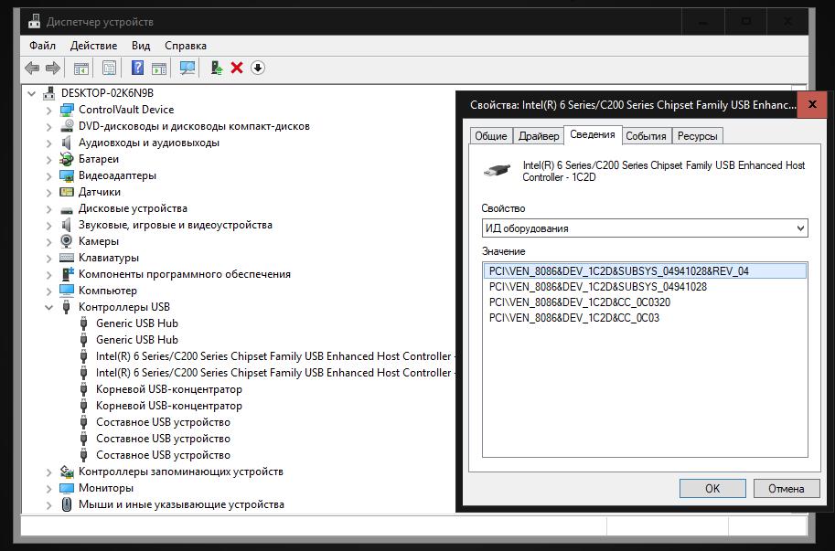Click the Компьютер category icon
The height and width of the screenshot is (551, 835).
tap(67, 291)
